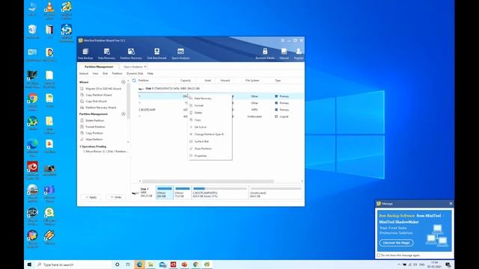
Task: Click the horizontal scrollbar in the partition list
Action: (208, 181)
